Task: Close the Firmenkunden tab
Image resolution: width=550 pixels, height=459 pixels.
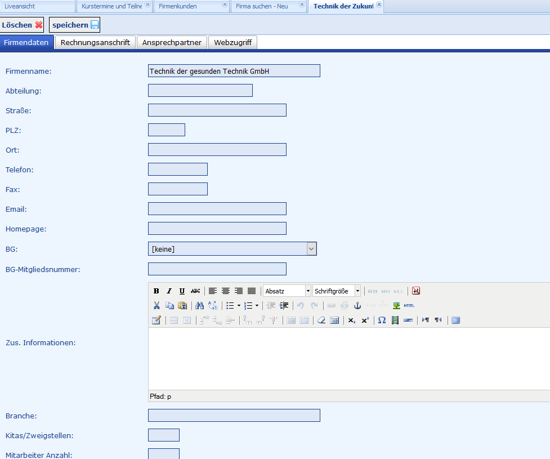Action: point(225,5)
